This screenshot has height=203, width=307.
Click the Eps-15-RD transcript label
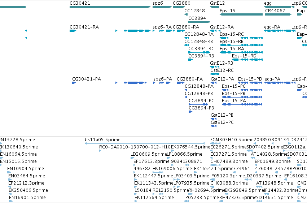pos(244,56)
